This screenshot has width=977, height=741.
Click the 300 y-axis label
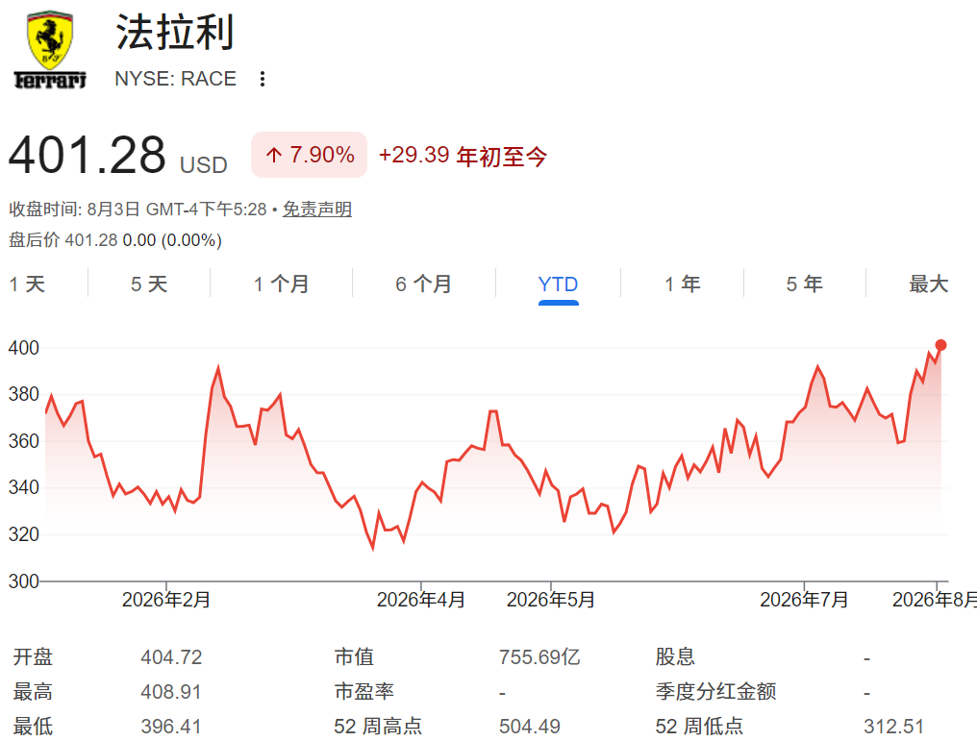[24, 580]
